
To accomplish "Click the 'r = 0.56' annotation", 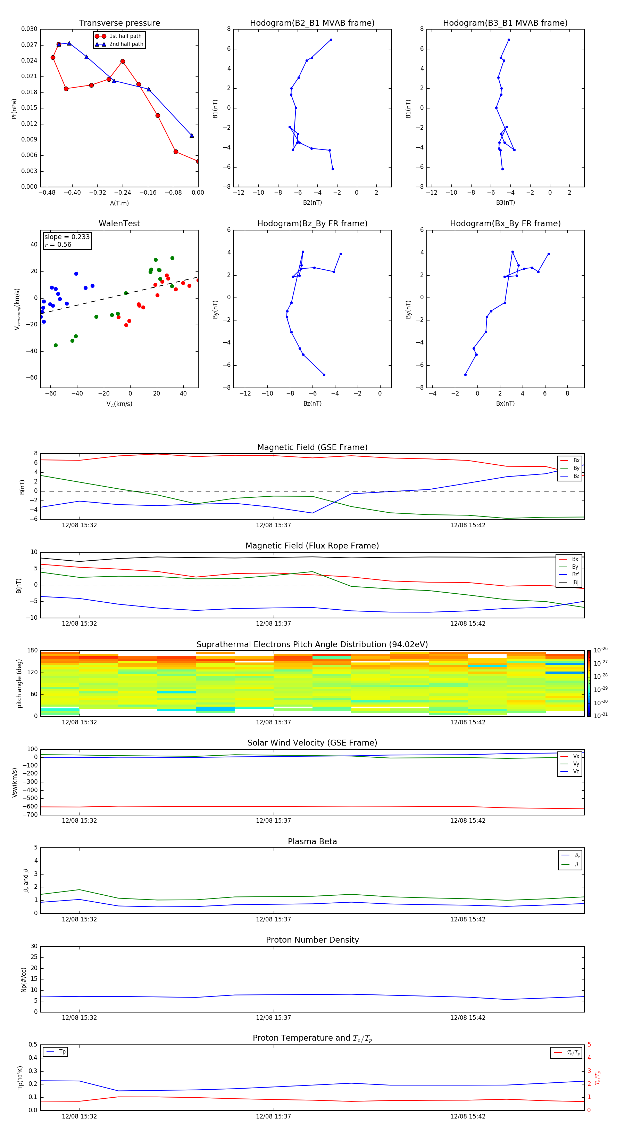I will (x=58, y=244).
